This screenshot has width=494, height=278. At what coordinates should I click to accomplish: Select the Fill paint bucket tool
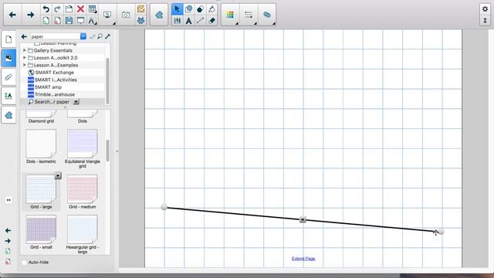click(211, 8)
